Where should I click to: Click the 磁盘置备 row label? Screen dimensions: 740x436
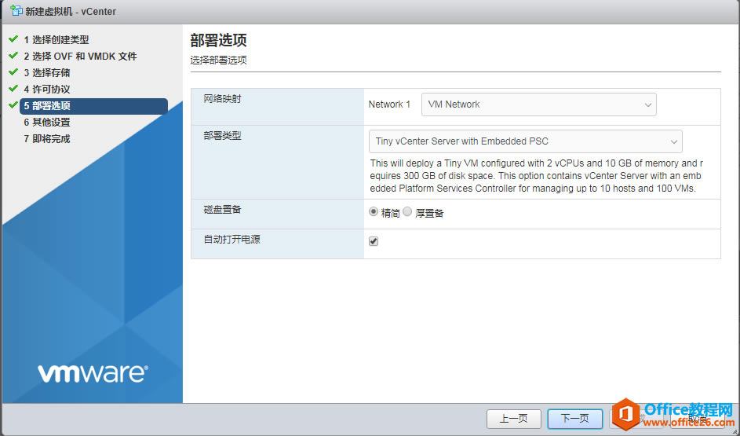tap(222, 210)
